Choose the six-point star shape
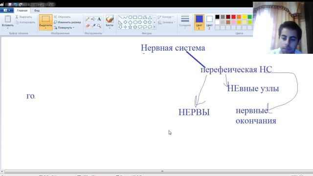The width and height of the screenshot is (313, 176). pyautogui.click(x=135, y=27)
